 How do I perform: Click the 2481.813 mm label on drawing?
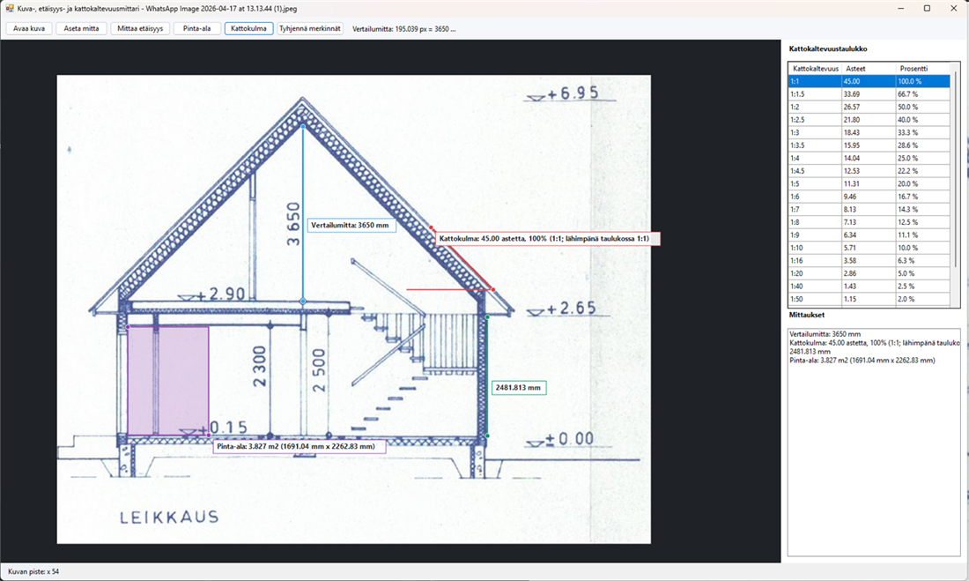[x=518, y=388]
